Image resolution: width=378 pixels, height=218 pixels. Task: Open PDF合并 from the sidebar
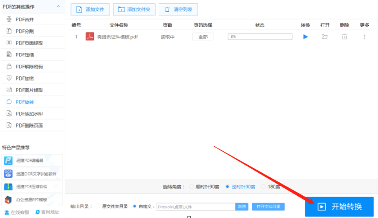click(x=33, y=19)
